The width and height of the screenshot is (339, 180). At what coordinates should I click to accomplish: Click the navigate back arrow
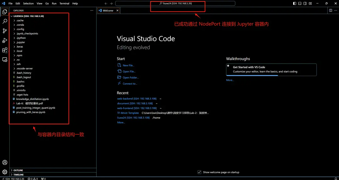(x=106, y=3)
